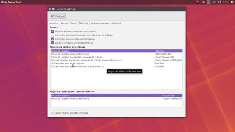
Task: Open the sound volume indicator
Action: pos(220,2)
